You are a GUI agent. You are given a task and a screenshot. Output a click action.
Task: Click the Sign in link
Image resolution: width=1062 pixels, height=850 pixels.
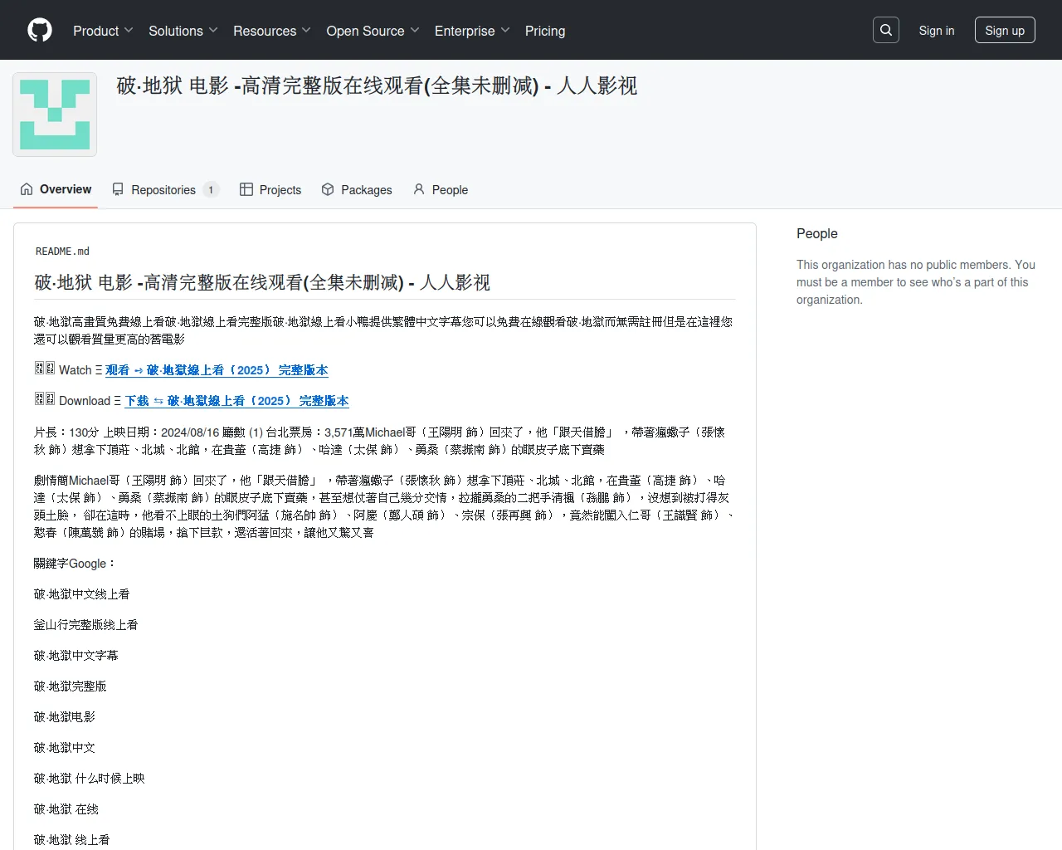click(x=936, y=31)
